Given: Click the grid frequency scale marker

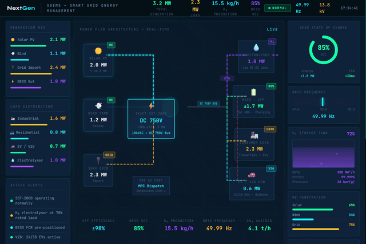Looking at the screenshot, I should coord(323,102).
